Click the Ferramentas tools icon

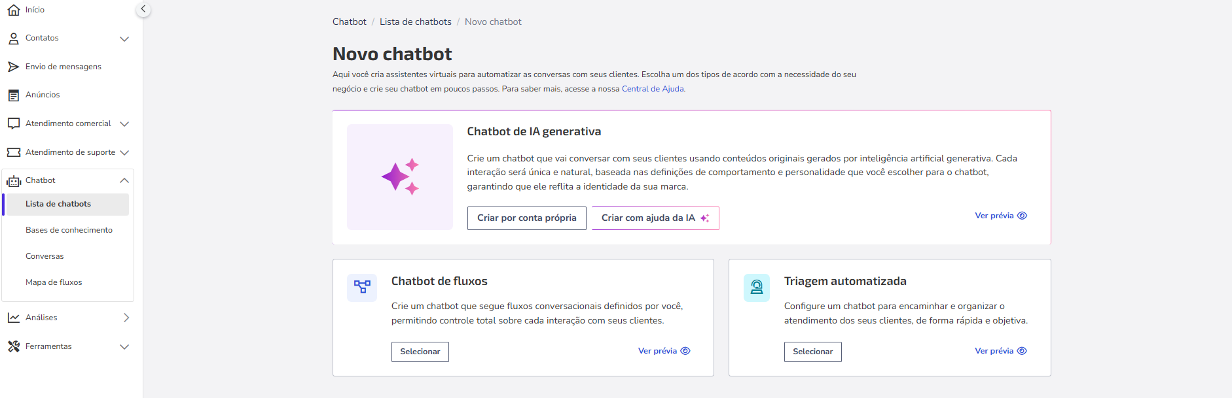[x=13, y=346]
